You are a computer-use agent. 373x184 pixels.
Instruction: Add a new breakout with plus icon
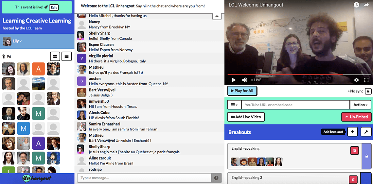352,132
